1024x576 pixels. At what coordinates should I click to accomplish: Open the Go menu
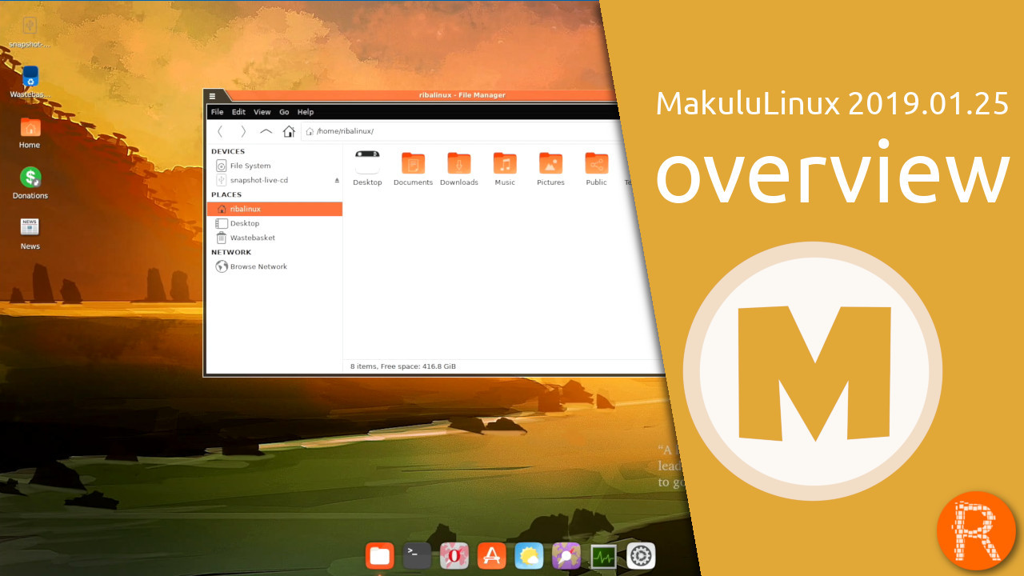[x=284, y=112]
